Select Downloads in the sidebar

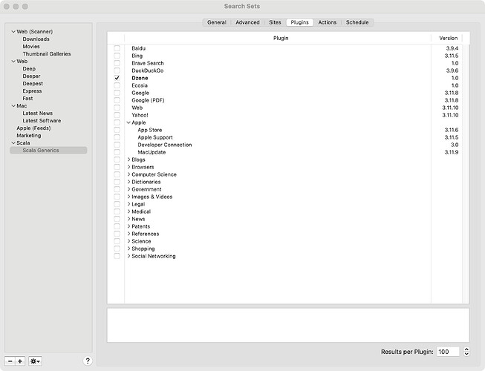[x=36, y=39]
